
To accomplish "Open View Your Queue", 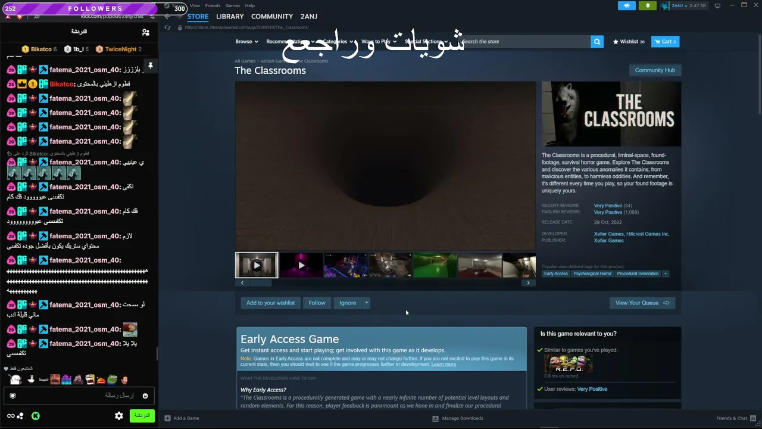I will 642,303.
